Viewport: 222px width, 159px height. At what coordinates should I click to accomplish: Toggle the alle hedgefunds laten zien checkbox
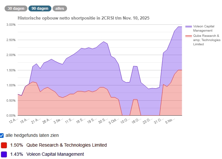(x=2, y=135)
